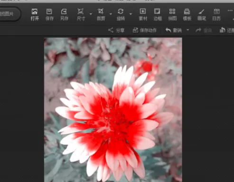
Task: Open the more tools ellipsis menu
Action: tap(230, 10)
